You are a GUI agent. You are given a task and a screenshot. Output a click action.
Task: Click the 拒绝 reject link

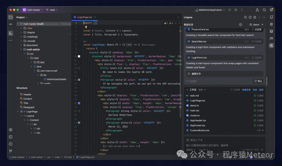coord(255,90)
